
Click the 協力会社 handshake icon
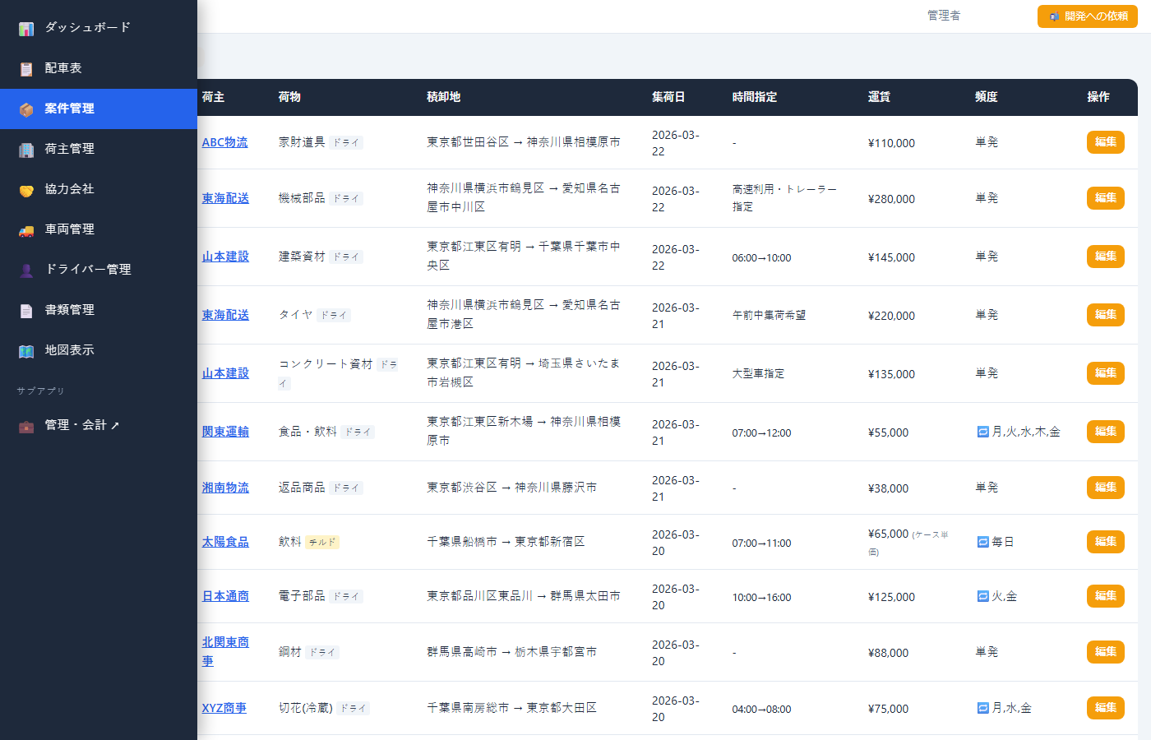(25, 189)
